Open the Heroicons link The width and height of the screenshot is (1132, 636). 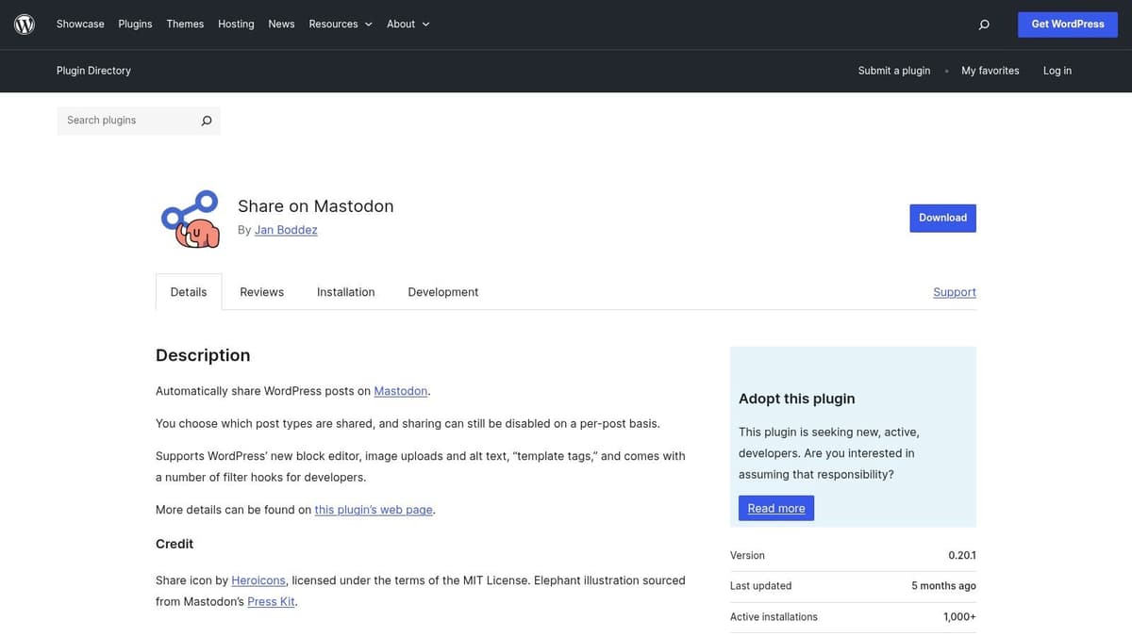click(x=258, y=580)
